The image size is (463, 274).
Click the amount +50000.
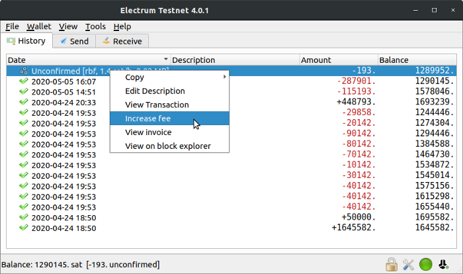358,217
